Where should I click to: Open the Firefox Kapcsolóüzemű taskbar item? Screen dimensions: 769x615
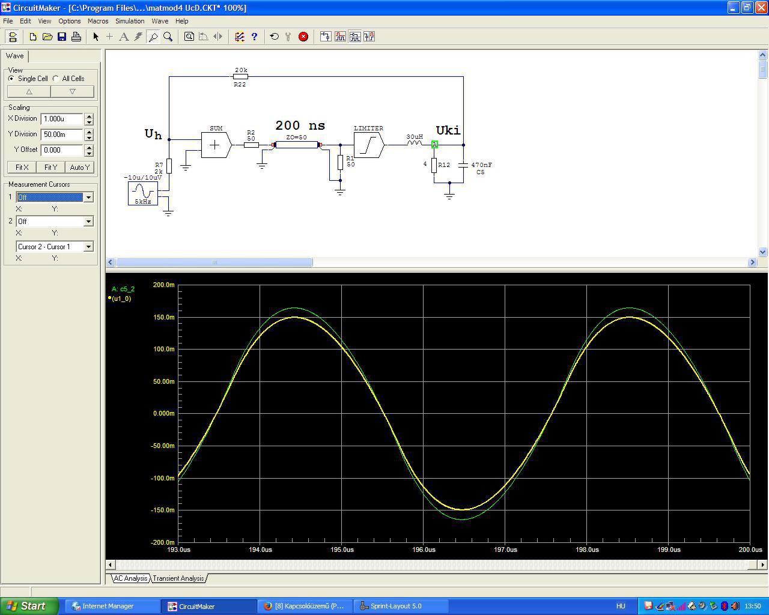[305, 606]
